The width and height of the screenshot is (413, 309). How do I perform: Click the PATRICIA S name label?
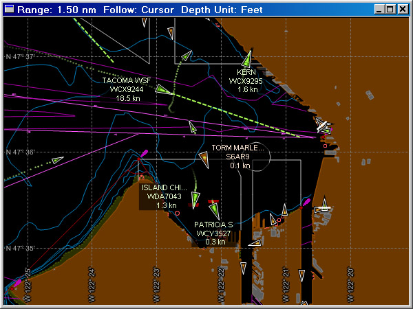pos(213,225)
